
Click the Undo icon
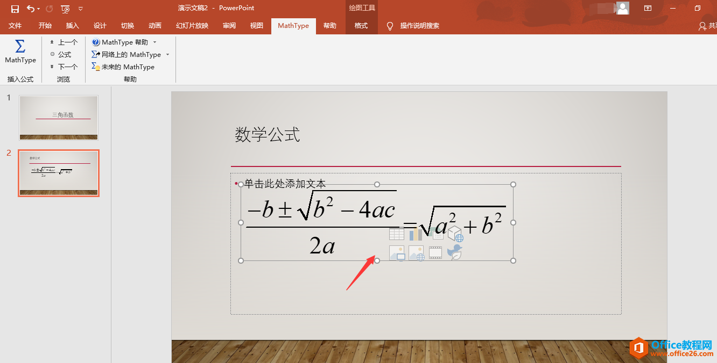coord(30,8)
